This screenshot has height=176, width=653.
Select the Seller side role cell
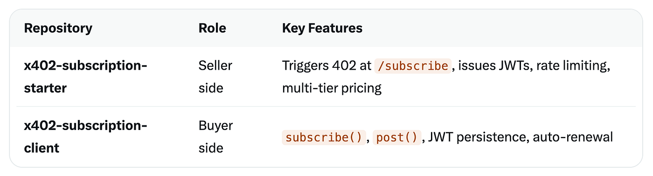click(x=215, y=77)
